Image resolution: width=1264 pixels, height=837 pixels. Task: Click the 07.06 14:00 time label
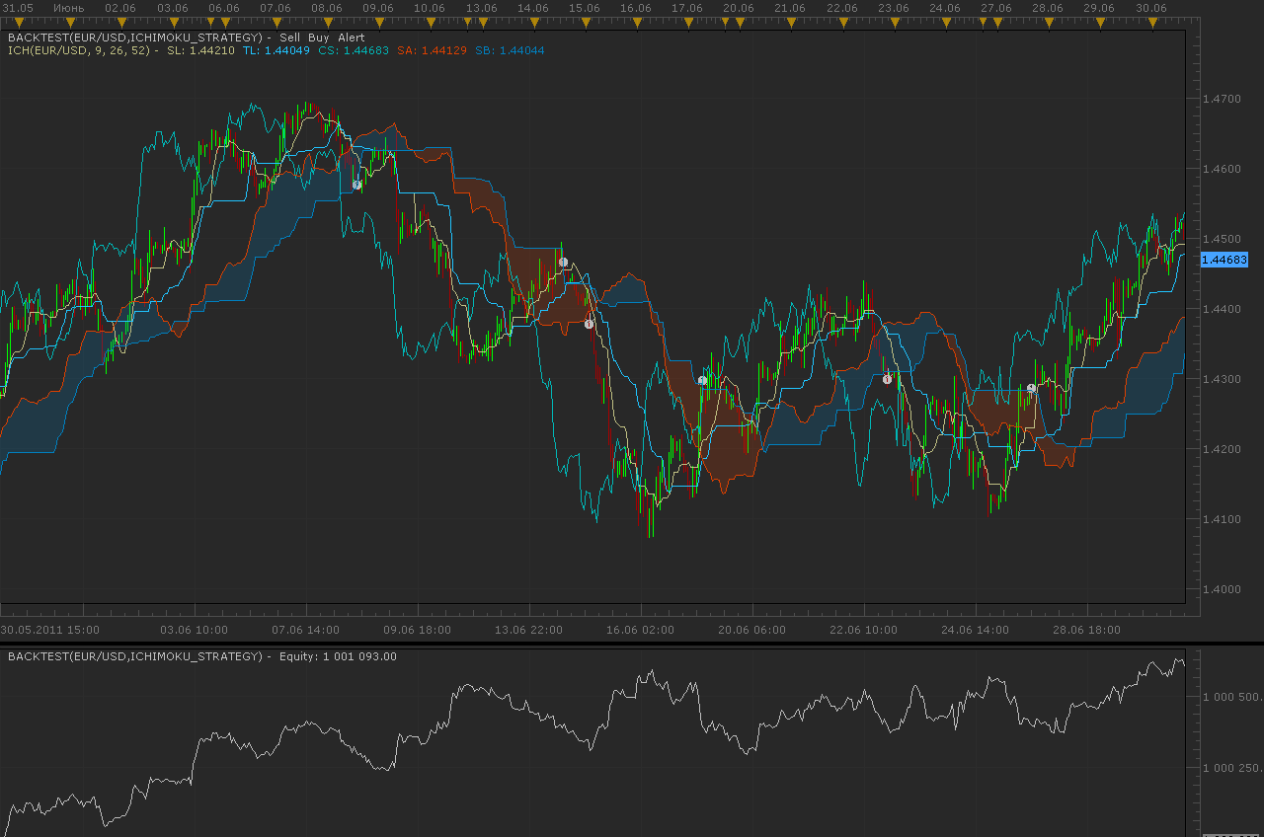306,630
